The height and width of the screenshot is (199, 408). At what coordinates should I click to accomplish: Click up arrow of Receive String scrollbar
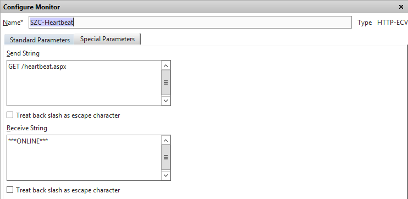point(166,141)
